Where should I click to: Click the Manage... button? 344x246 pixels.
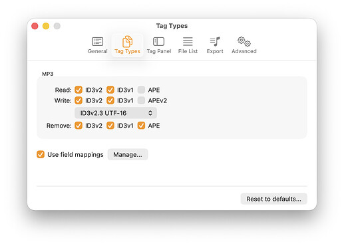[x=128, y=154]
